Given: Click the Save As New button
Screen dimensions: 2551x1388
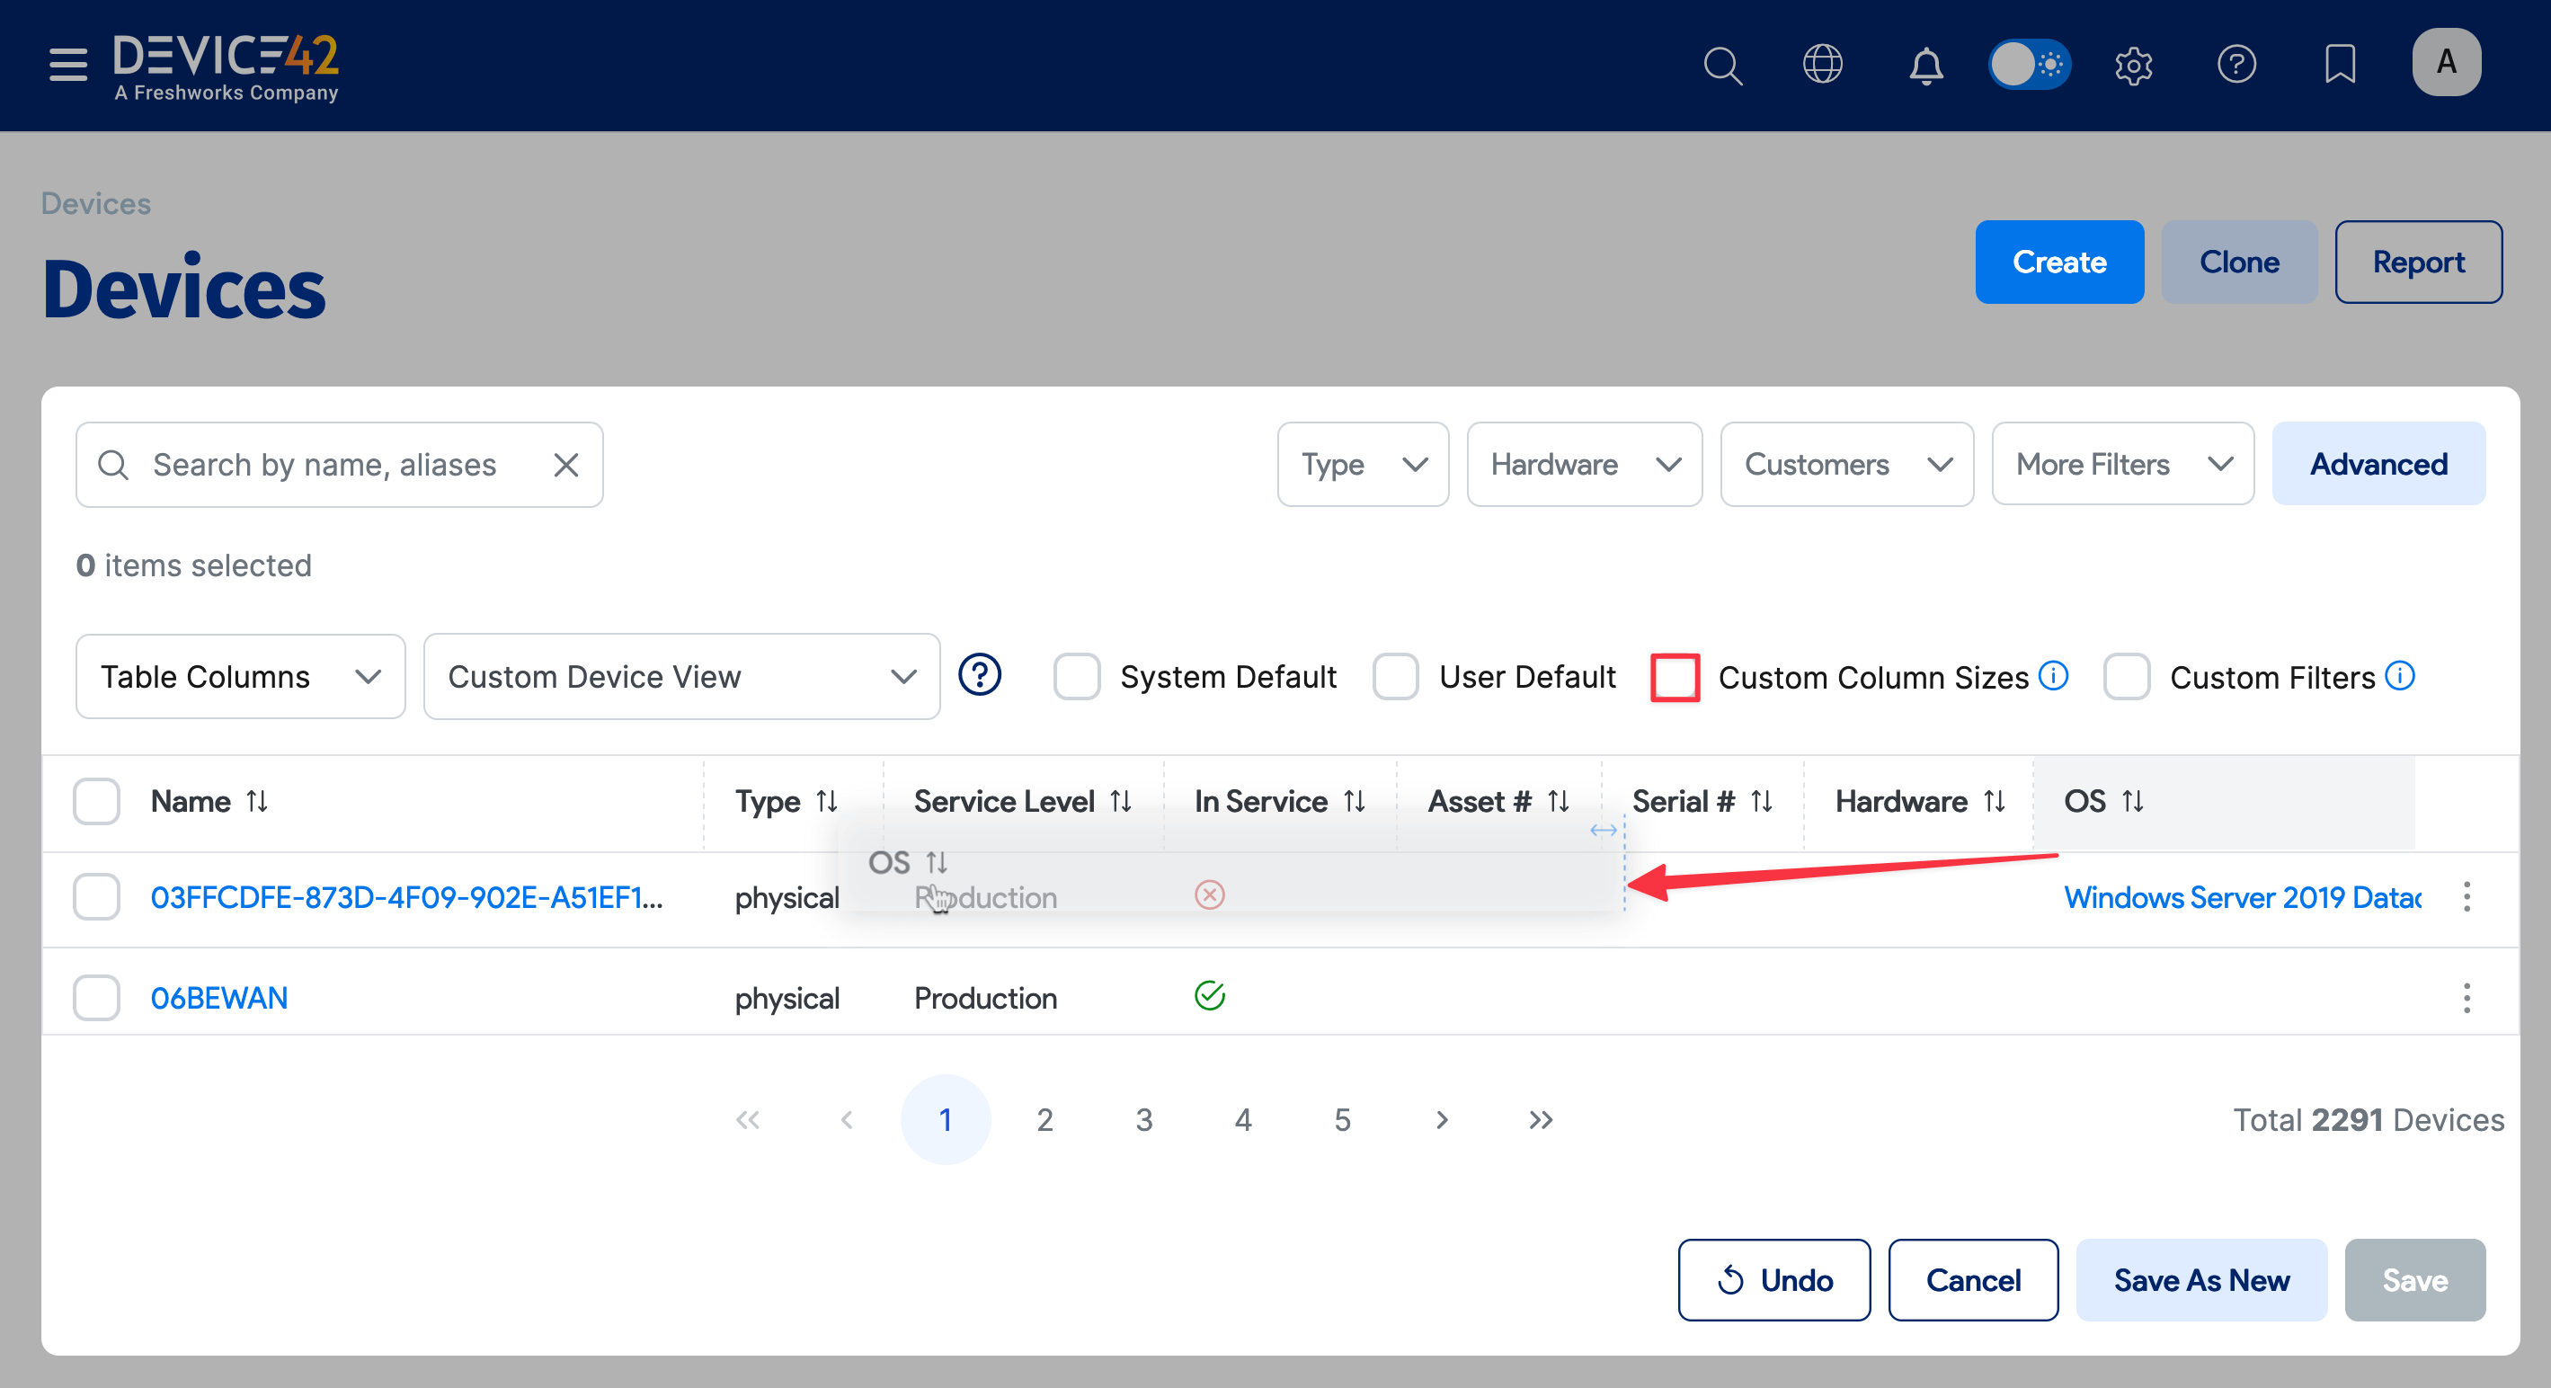Looking at the screenshot, I should pyautogui.click(x=2200, y=1280).
